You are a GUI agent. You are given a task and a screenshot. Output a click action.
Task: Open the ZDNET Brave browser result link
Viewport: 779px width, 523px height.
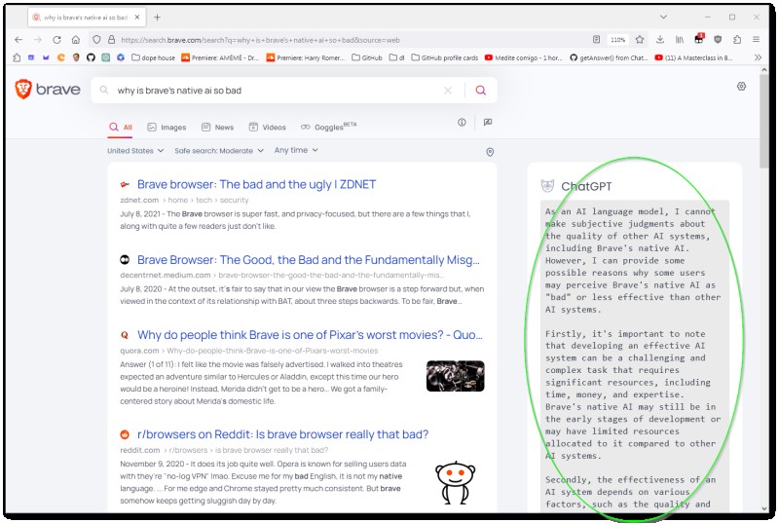[x=256, y=184]
